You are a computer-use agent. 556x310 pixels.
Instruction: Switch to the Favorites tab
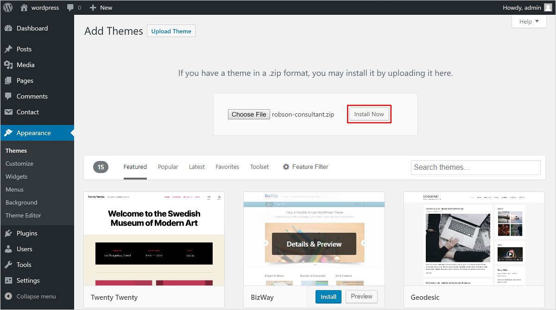coord(227,167)
